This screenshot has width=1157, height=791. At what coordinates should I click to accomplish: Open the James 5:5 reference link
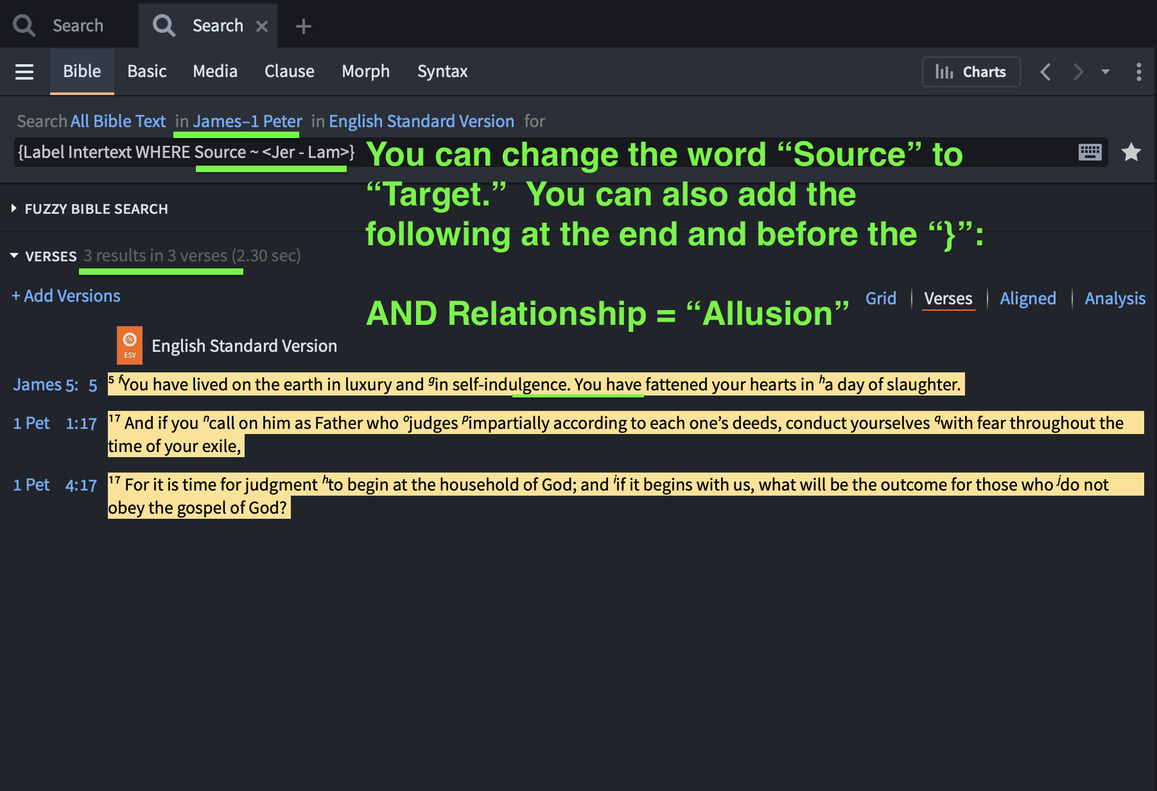pos(55,385)
